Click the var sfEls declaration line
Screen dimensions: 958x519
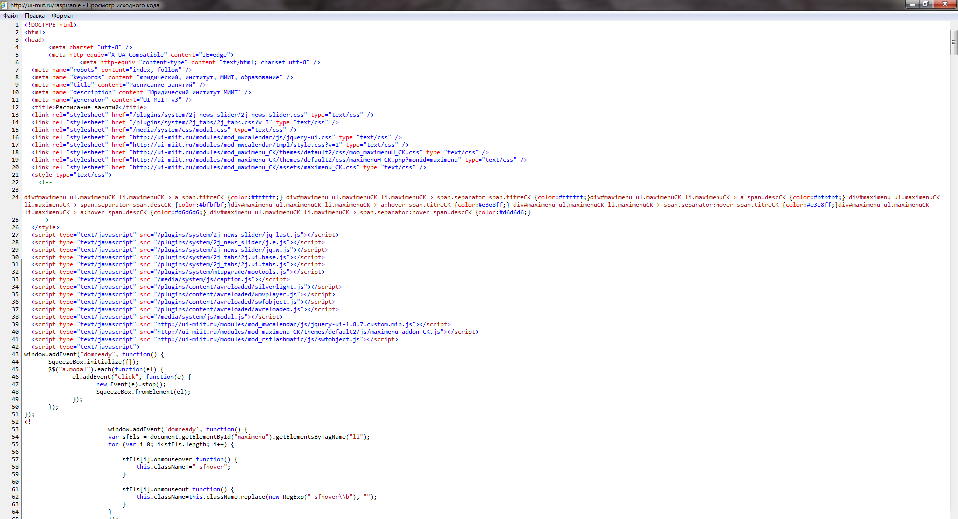pyautogui.click(x=239, y=437)
